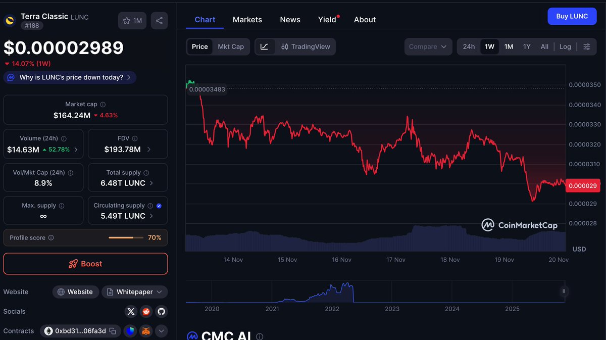This screenshot has height=340, width=606.
Task: Click the shield wallet icon next to contract
Action: pos(131,331)
